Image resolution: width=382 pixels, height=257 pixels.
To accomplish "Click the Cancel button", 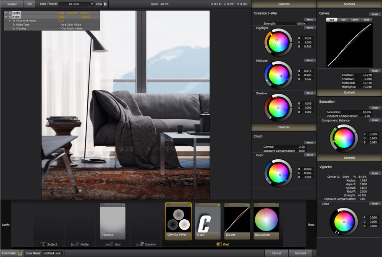I will [277, 253].
